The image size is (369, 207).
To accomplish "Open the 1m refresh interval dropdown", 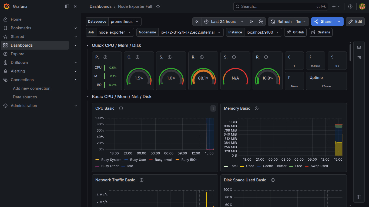I will tap(301, 22).
